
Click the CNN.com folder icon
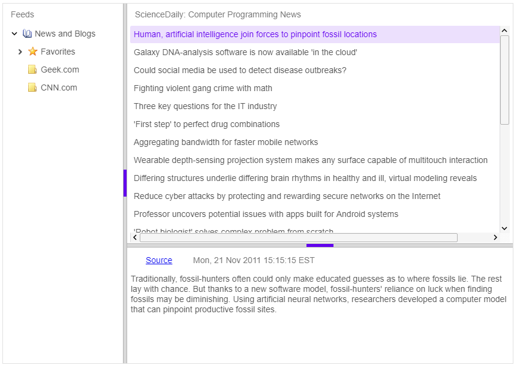[32, 88]
